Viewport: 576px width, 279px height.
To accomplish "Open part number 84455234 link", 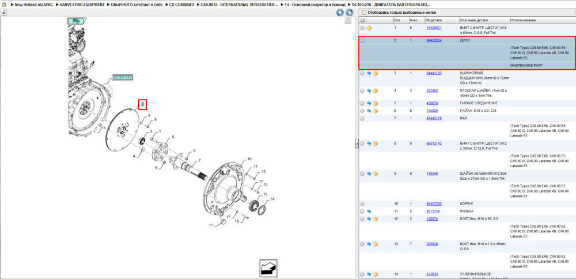I will pyautogui.click(x=434, y=40).
